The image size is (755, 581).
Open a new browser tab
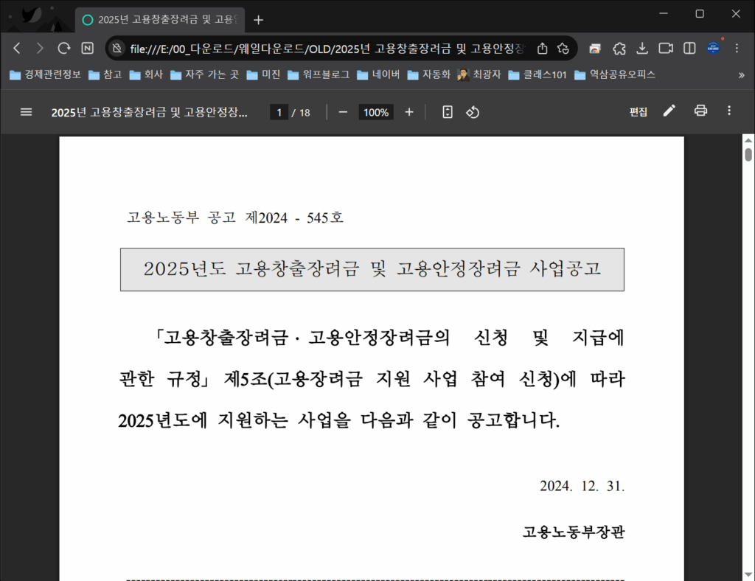pos(259,20)
